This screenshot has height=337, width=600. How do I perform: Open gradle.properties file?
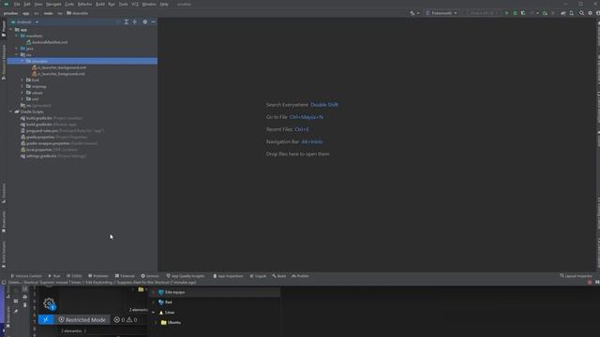pyautogui.click(x=54, y=137)
